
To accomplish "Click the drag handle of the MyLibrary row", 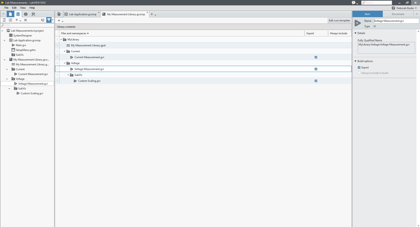I will point(57,39).
